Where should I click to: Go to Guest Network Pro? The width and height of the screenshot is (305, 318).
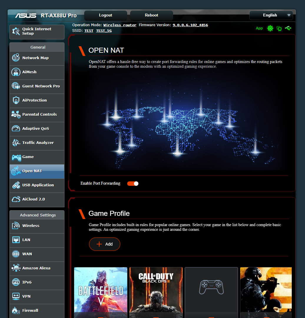pyautogui.click(x=37, y=87)
